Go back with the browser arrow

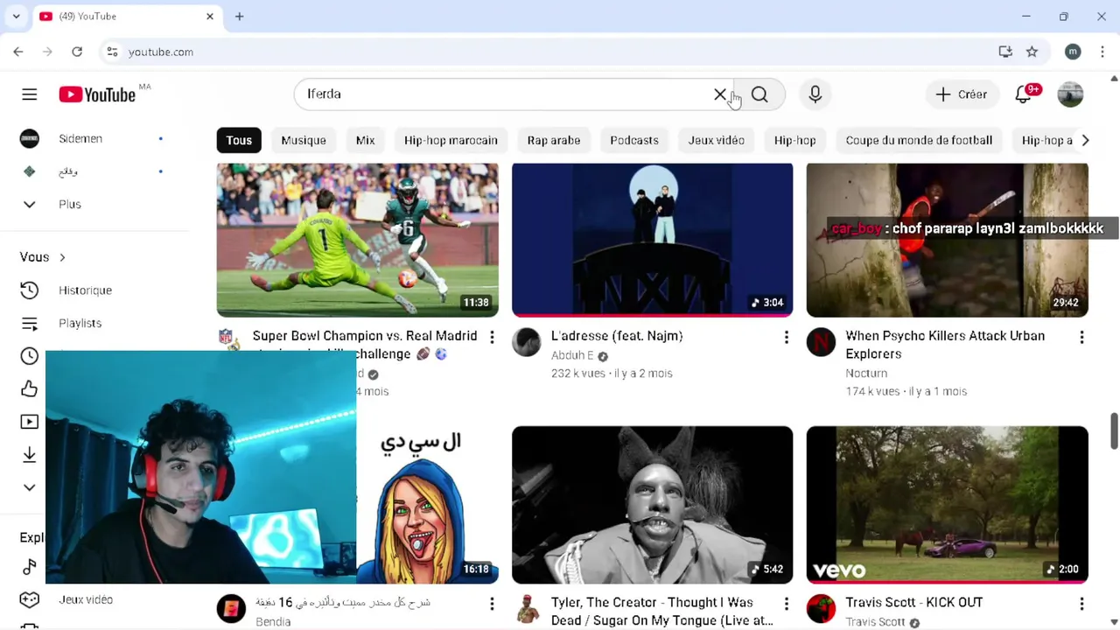tap(18, 52)
